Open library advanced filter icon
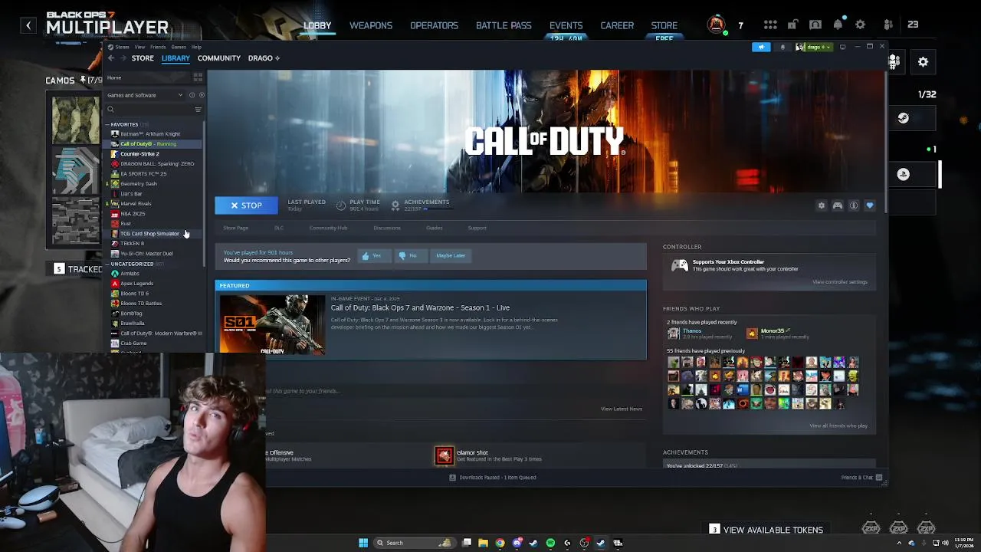Screen dimensions: 981x552 pyautogui.click(x=198, y=110)
